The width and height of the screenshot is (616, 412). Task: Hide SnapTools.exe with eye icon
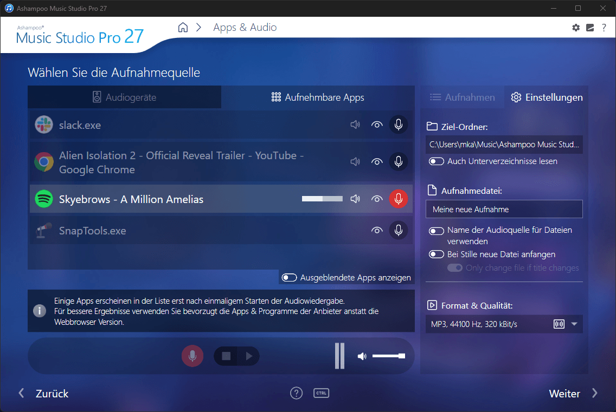[377, 230]
